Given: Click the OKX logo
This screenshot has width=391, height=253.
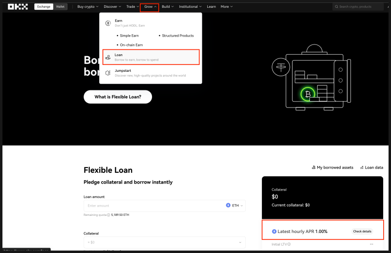Looking at the screenshot, I should 18,7.
